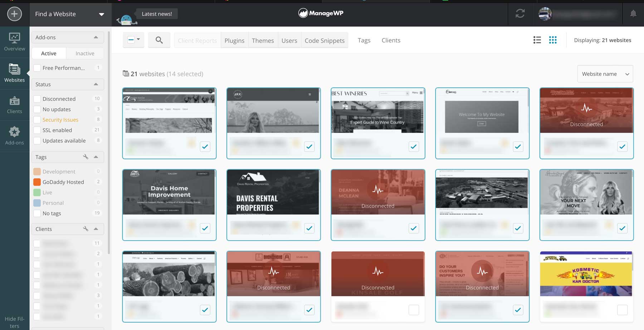Click the Latest news! button
The height and width of the screenshot is (330, 644).
157,14
